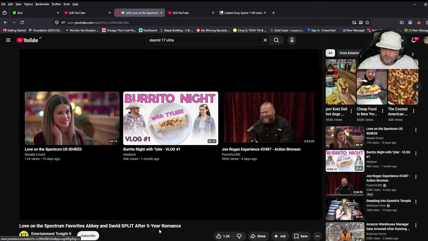The width and height of the screenshot is (428, 241).
Task: Open options for sidebar Burrito Night with Tyler
Action: (416, 153)
